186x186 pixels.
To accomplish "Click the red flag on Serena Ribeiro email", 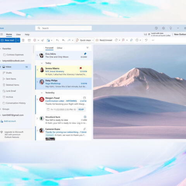I will (x=81, y=68).
